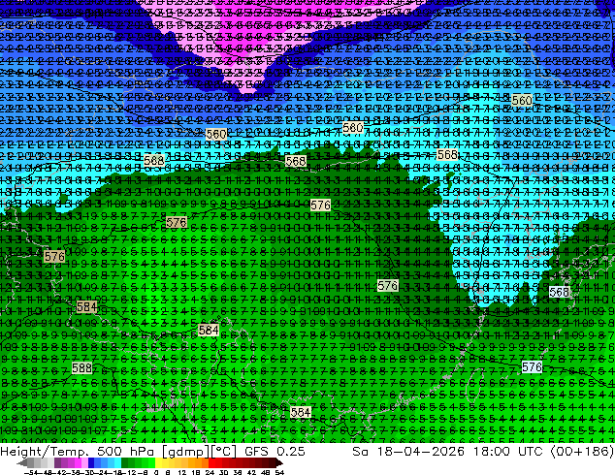Click the dark right arrow end of color scale

tap(279, 462)
